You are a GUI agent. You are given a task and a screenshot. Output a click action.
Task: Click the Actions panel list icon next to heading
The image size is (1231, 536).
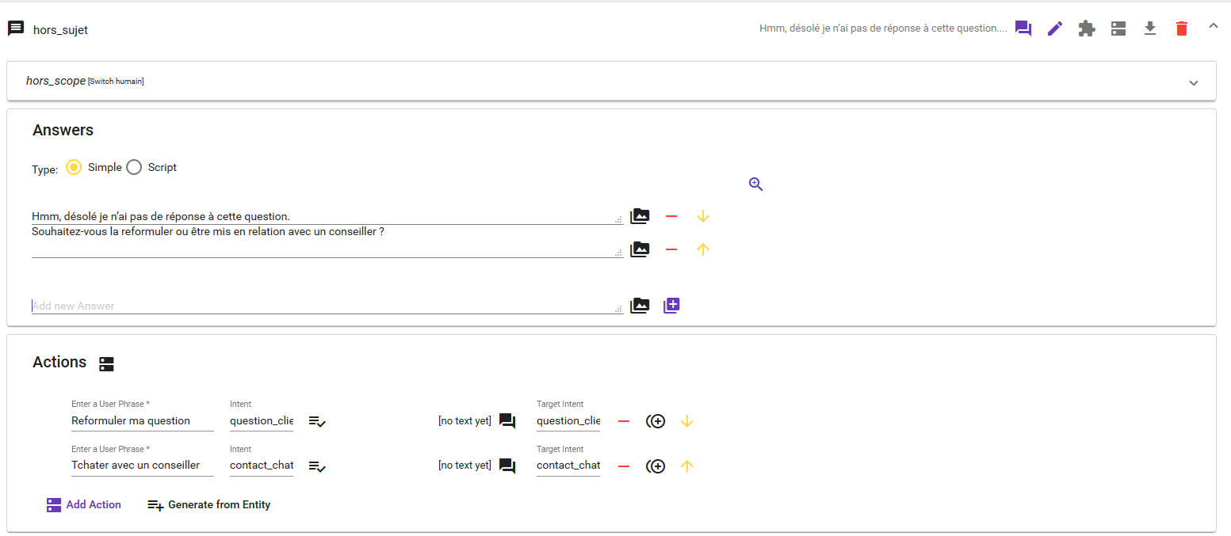click(x=106, y=364)
